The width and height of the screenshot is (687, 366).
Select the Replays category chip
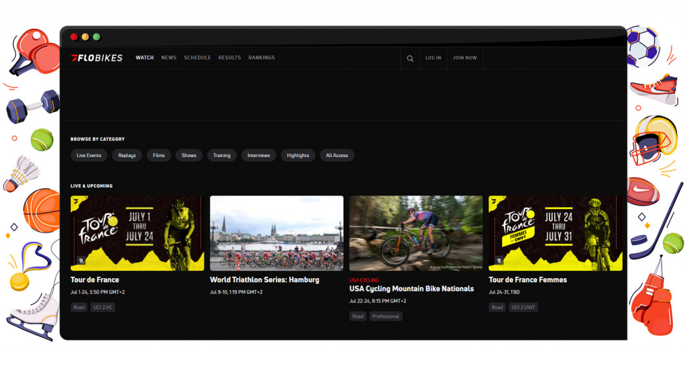[x=127, y=155]
